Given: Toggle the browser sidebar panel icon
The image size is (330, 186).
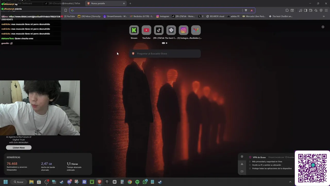Looking at the screenshot, I should point(306,10).
